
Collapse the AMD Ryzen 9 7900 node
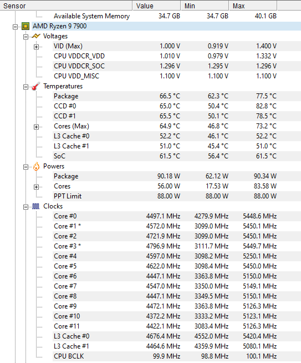[x=15, y=27]
